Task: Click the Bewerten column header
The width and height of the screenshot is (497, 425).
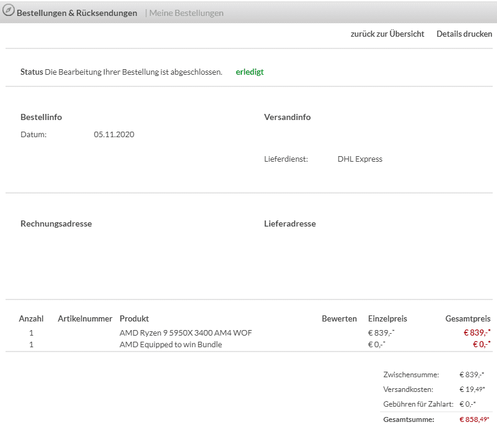Action: (x=339, y=318)
